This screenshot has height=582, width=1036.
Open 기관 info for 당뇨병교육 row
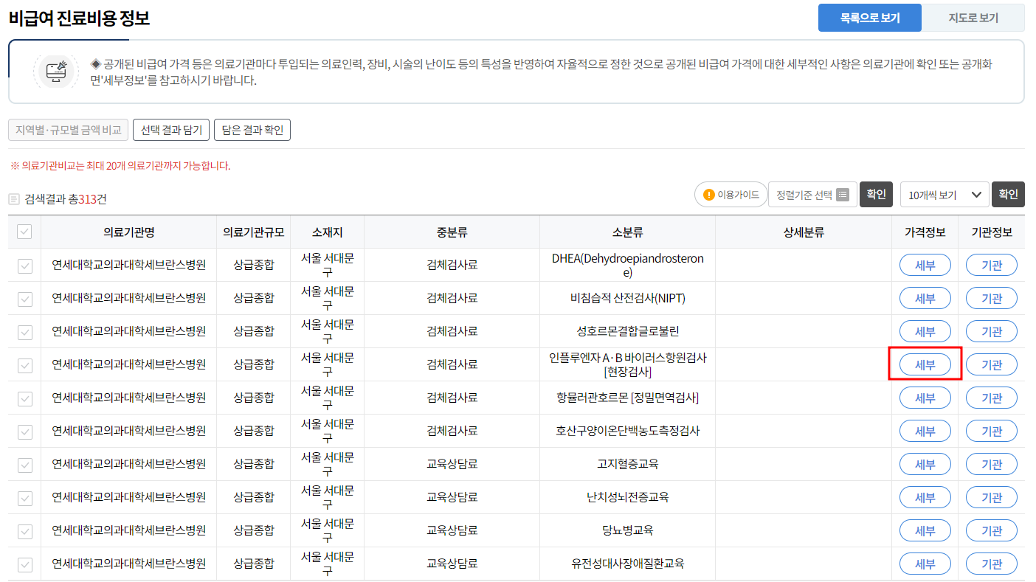click(992, 531)
